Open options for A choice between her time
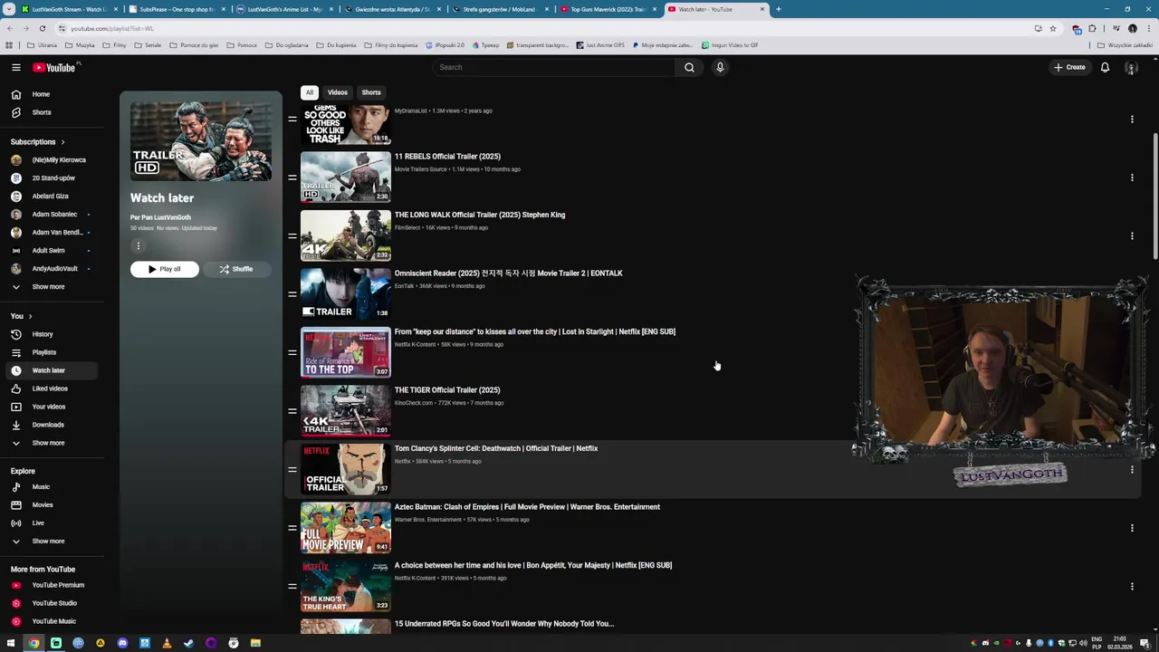 [x=1132, y=586]
